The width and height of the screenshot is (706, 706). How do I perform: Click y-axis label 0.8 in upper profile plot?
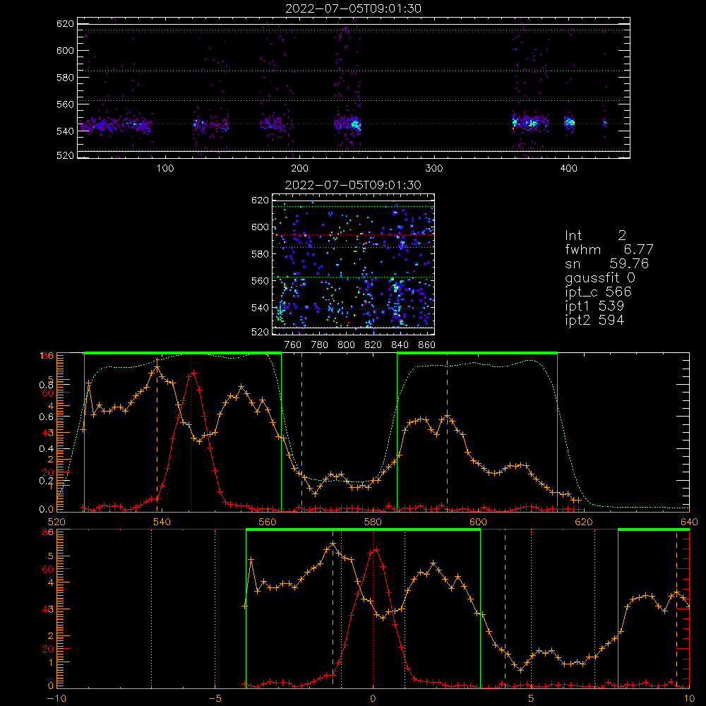[47, 385]
